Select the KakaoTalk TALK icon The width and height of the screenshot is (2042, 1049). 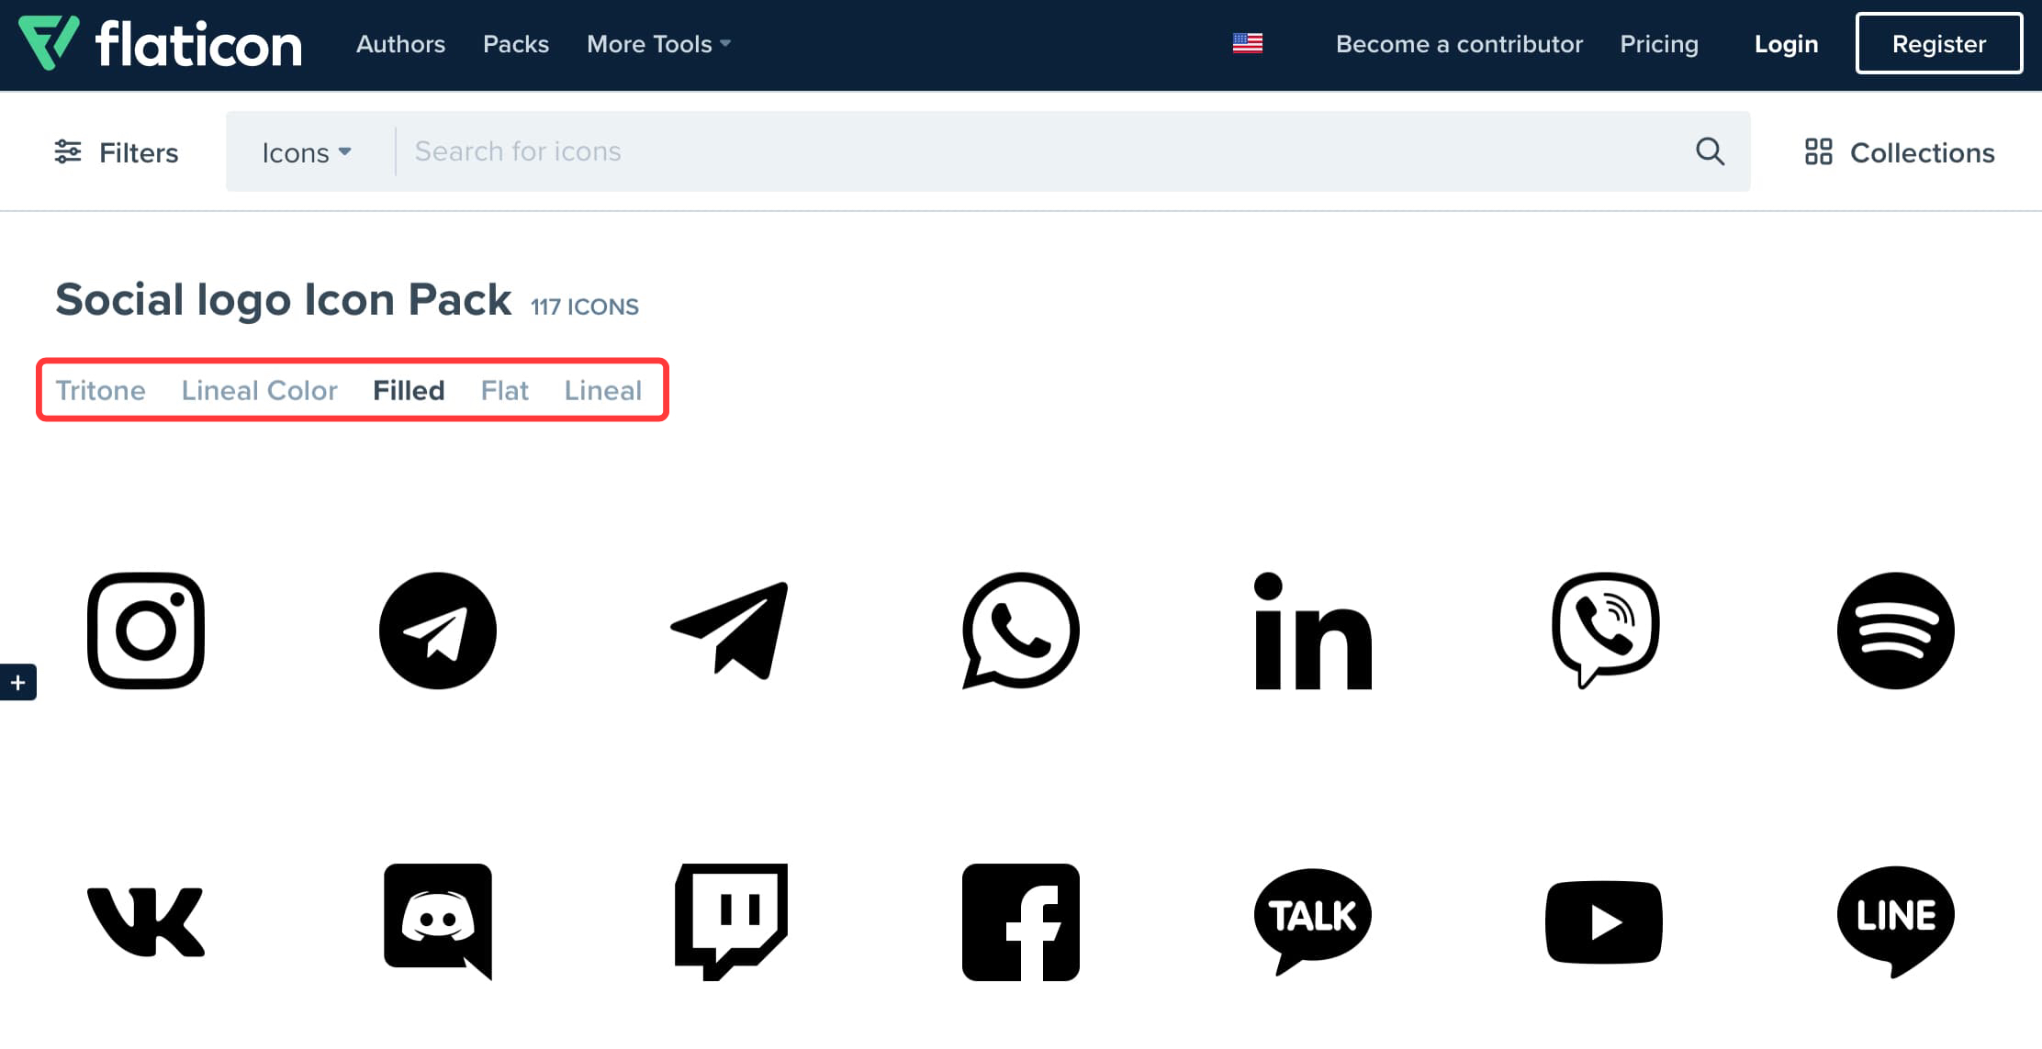(1312, 919)
